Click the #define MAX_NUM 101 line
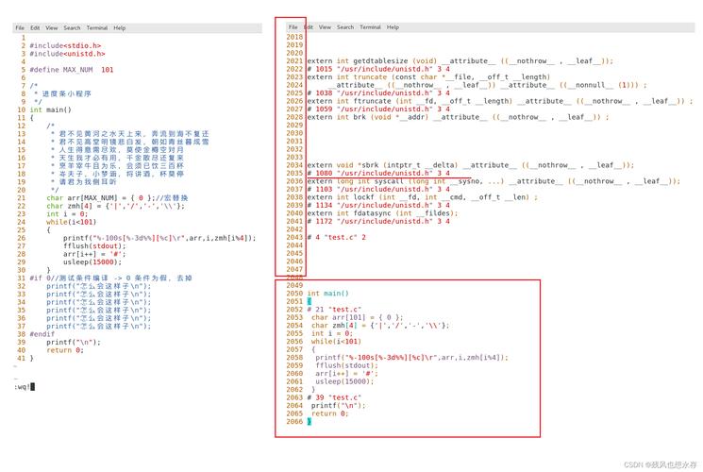Screen dimensions: 703x472 point(72,70)
